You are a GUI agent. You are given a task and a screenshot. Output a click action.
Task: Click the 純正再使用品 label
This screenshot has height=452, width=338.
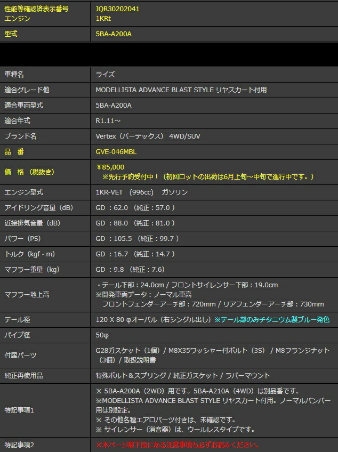click(23, 376)
